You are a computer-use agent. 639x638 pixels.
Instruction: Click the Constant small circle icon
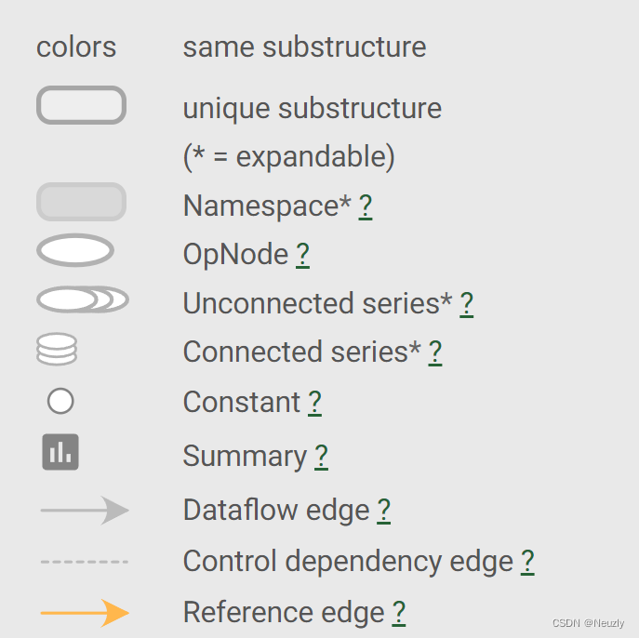[x=60, y=402]
